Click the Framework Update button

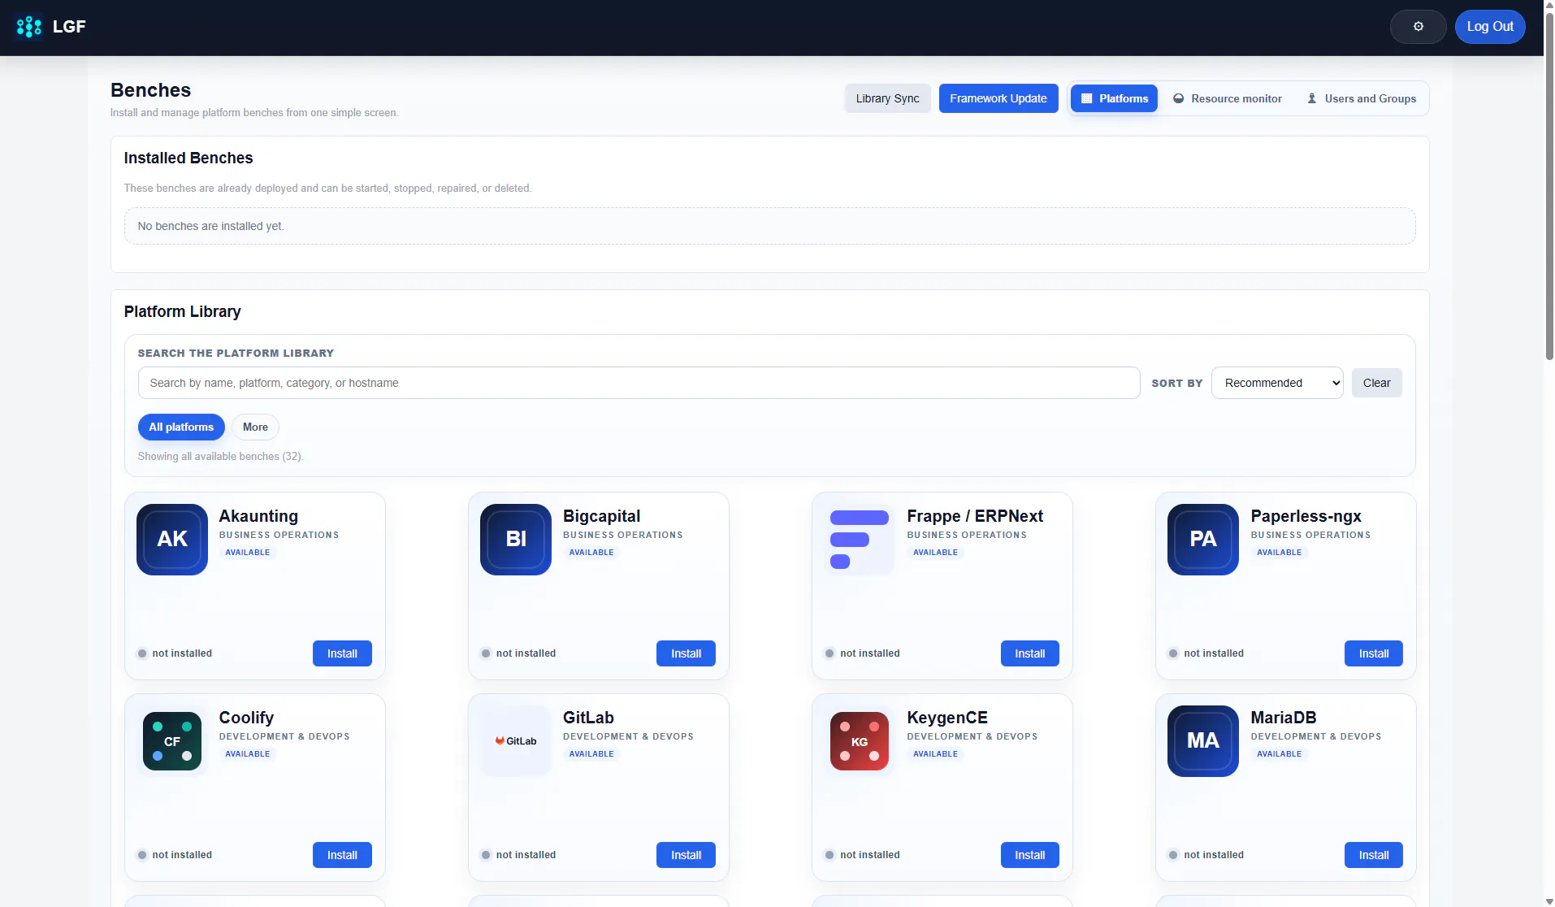[x=998, y=98]
